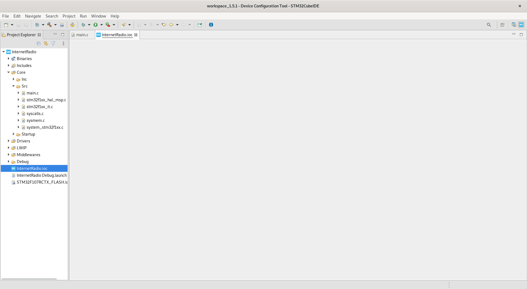This screenshot has height=289, width=527.
Task: Click the Project Explorer horizontal scrollbar
Action: click(x=29, y=279)
